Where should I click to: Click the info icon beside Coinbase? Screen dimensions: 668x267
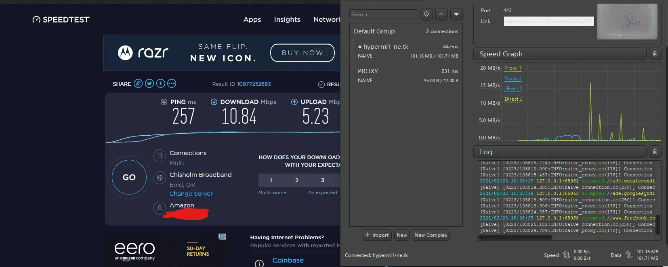[259, 263]
